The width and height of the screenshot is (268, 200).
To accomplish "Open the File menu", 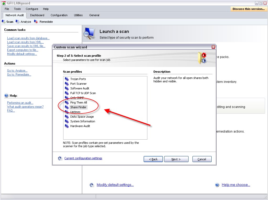I will (x=7, y=9).
